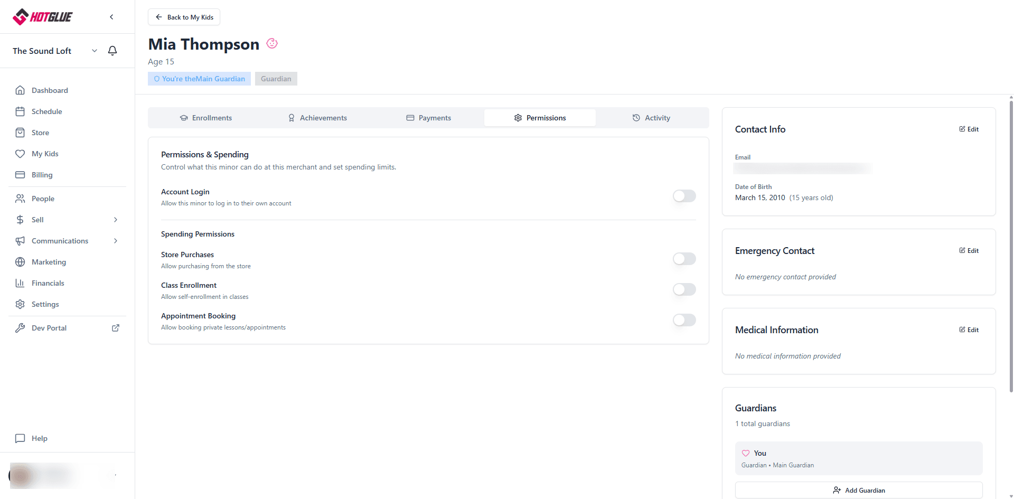Toggle the Class Enrollment switch
Image resolution: width=1014 pixels, height=499 pixels.
click(x=684, y=289)
